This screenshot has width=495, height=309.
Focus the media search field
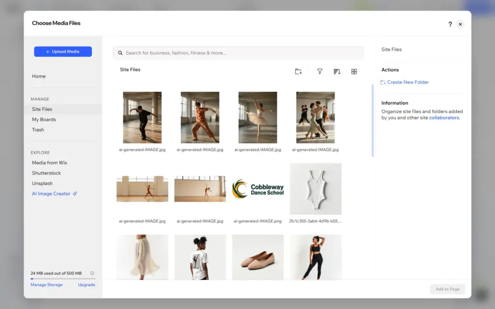pyautogui.click(x=238, y=53)
